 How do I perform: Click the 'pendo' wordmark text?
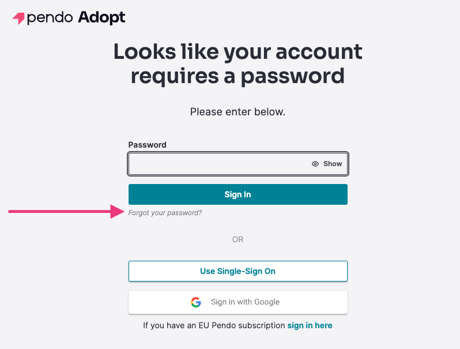pyautogui.click(x=50, y=18)
